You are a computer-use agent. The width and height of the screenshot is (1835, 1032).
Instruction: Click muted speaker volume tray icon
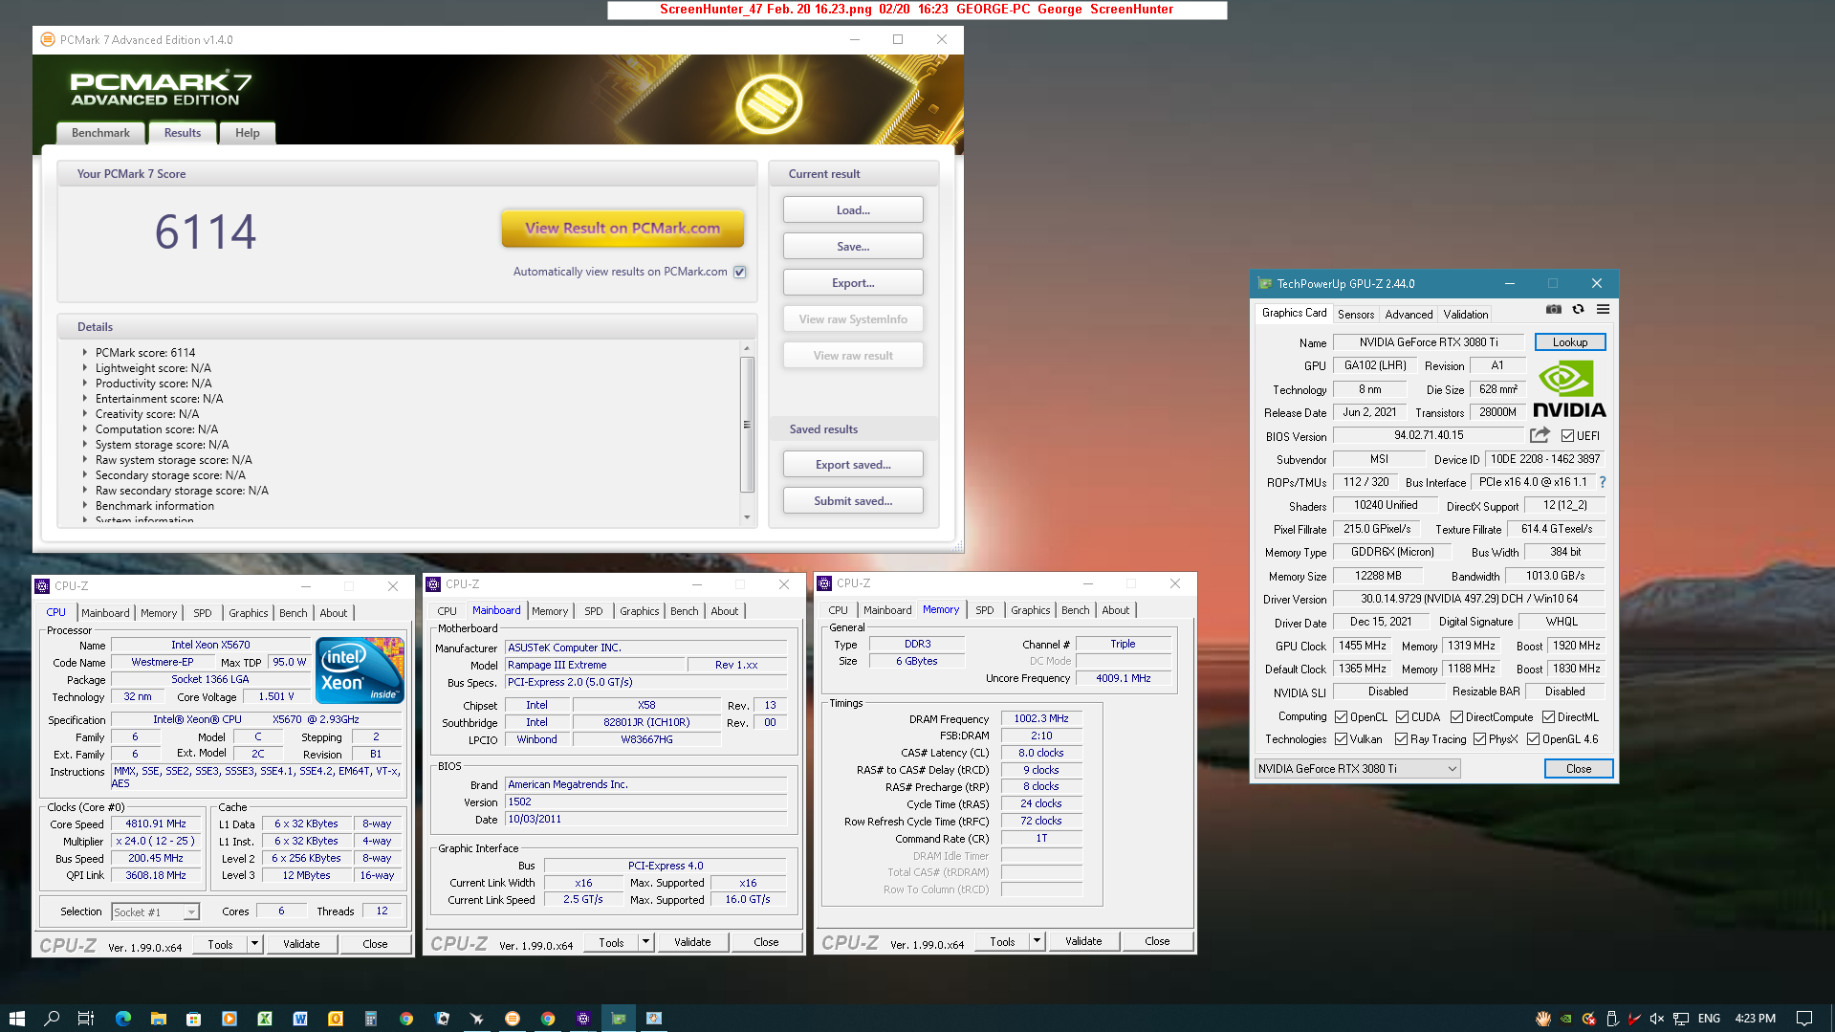[1657, 1019]
